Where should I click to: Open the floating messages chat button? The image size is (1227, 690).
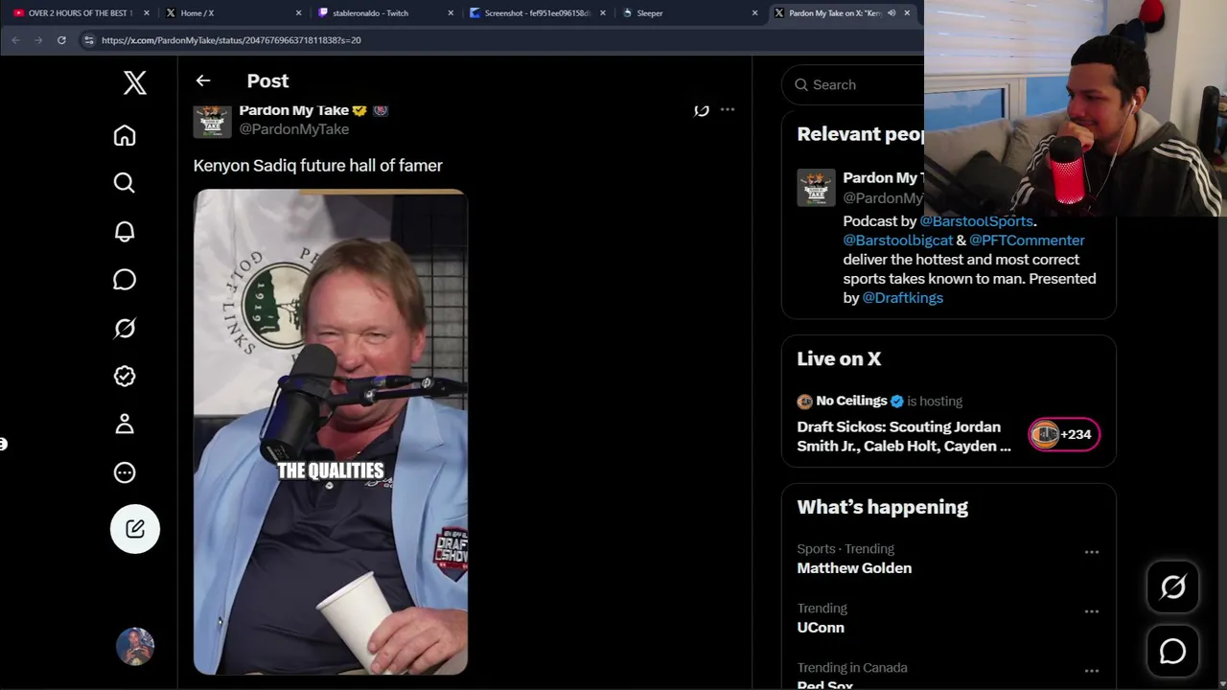click(1173, 652)
